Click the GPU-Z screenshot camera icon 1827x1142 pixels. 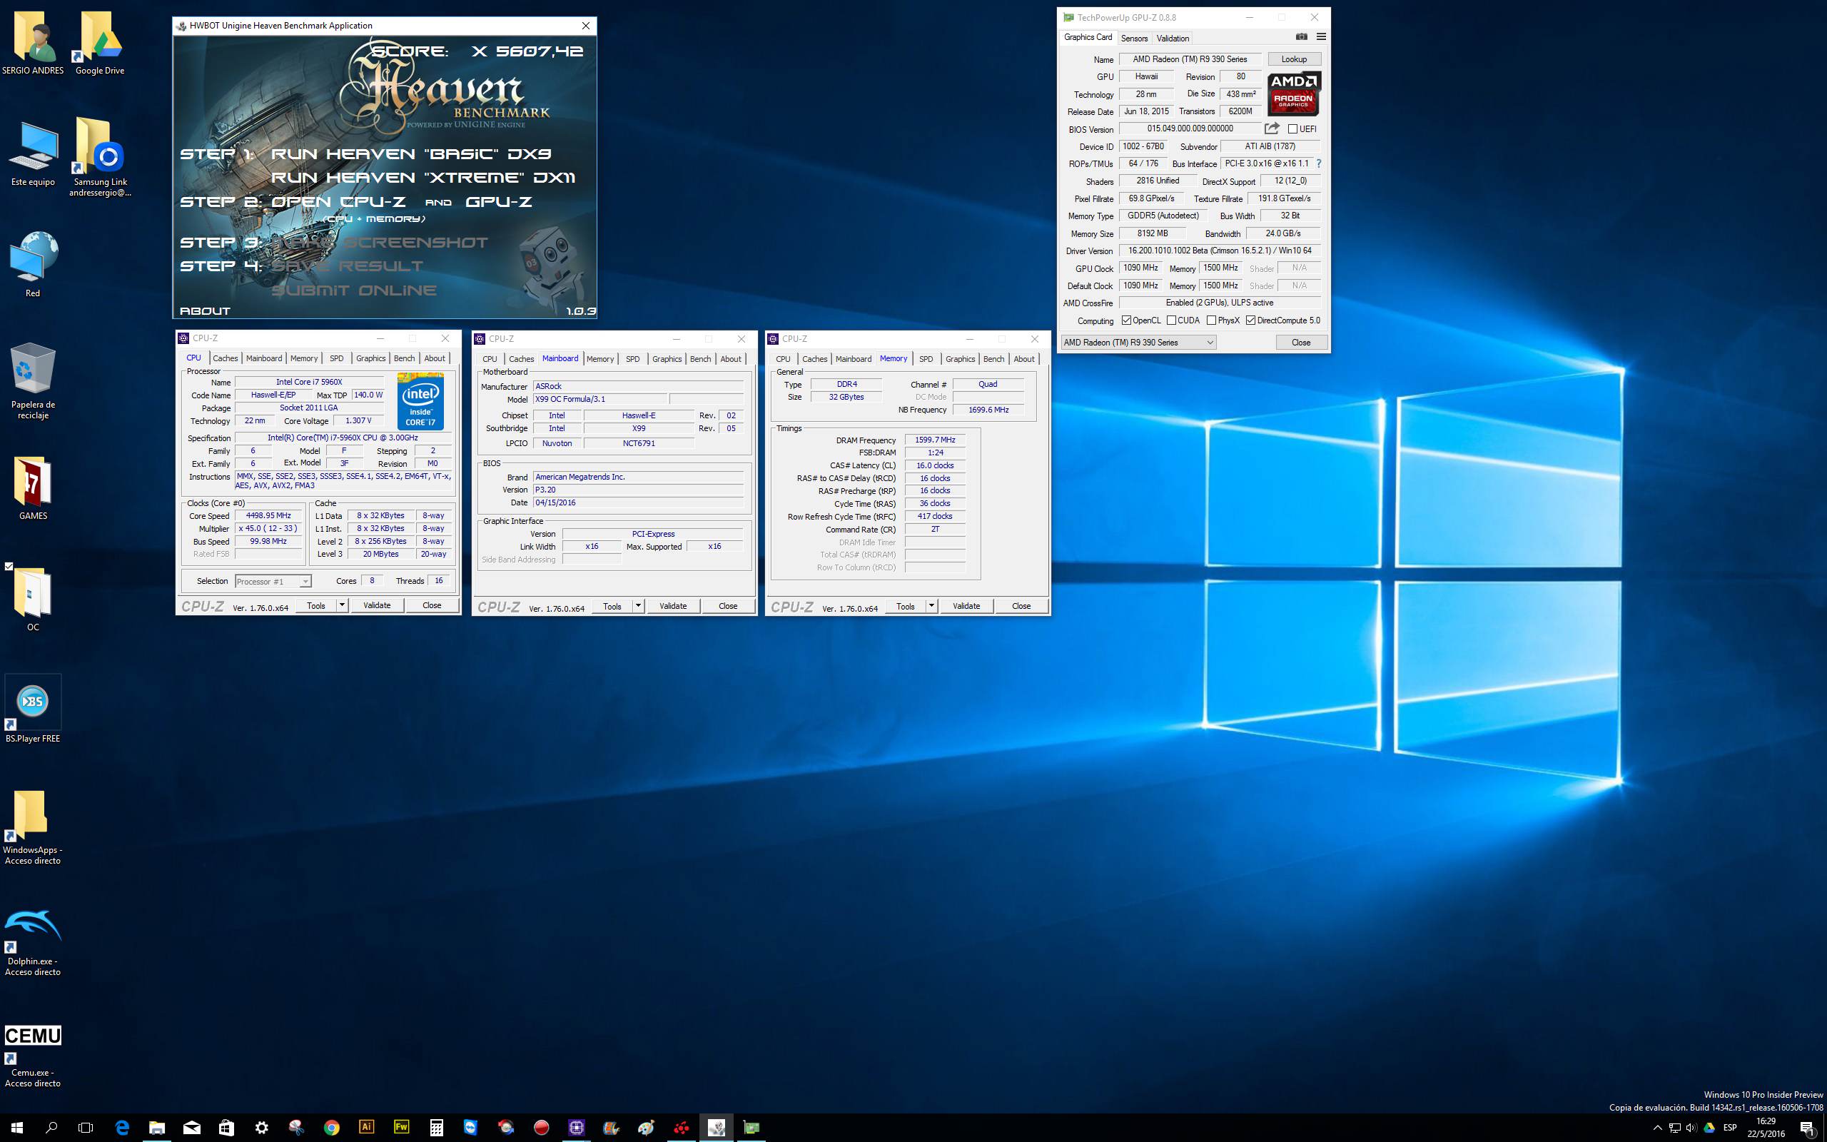pos(1302,37)
